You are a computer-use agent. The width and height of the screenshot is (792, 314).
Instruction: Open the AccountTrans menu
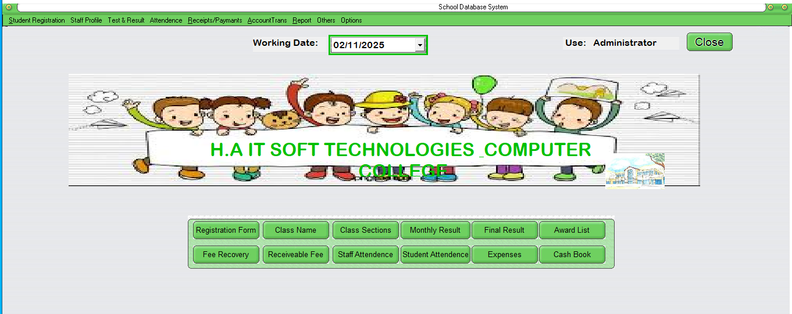tap(267, 20)
